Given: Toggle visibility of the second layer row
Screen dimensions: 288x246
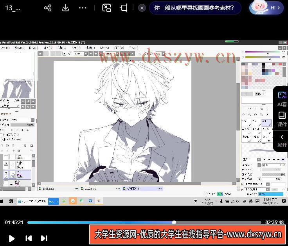Looking at the screenshot, I should [6, 163].
